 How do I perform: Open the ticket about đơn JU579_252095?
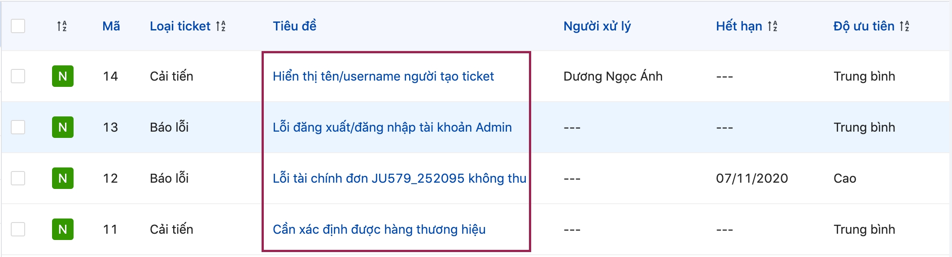coord(399,179)
